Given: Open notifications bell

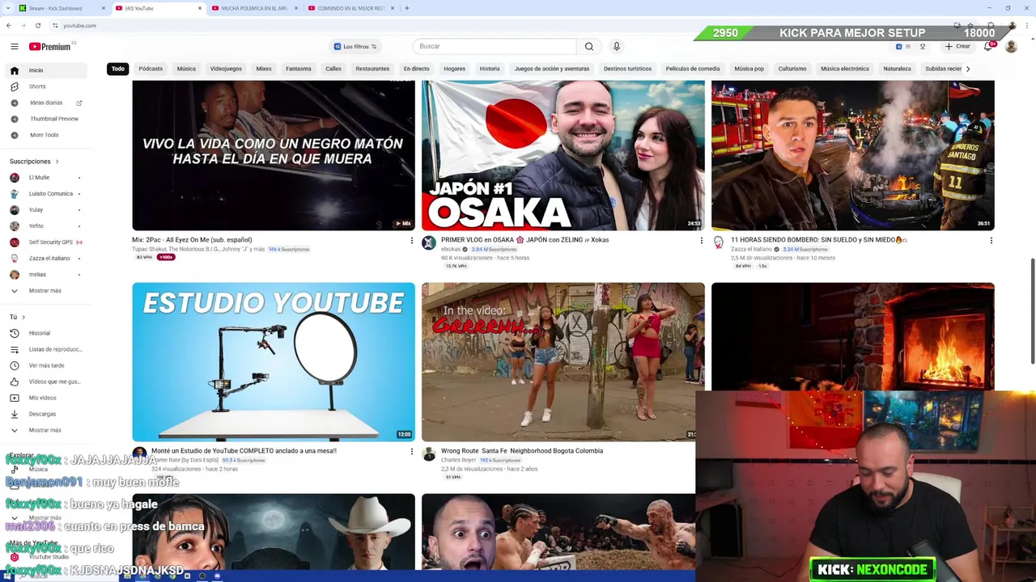Looking at the screenshot, I should (988, 46).
